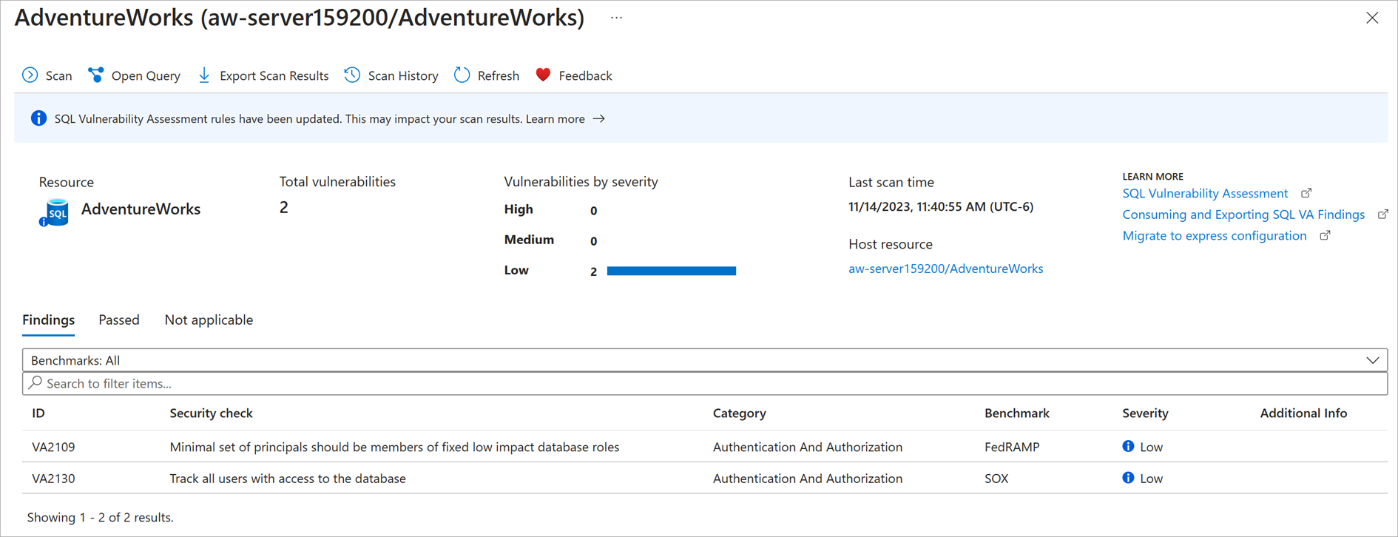Click 'Showing 1 - 2 of 2 results' text
This screenshot has height=537, width=1398.
100,517
